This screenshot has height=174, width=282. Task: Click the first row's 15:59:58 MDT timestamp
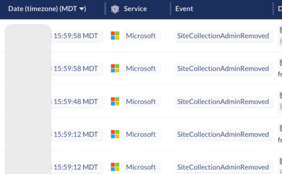[x=75, y=36]
